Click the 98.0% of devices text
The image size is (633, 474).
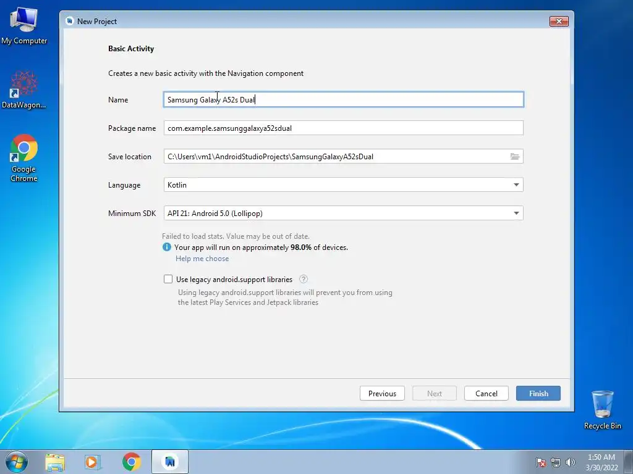pyautogui.click(x=319, y=247)
